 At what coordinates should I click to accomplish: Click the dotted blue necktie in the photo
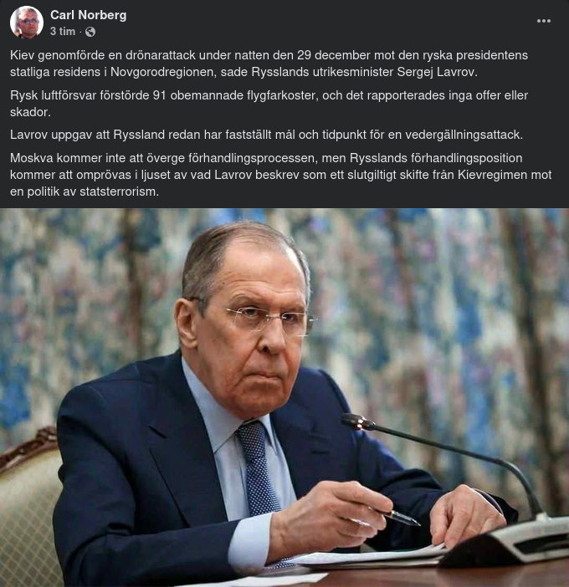258,468
